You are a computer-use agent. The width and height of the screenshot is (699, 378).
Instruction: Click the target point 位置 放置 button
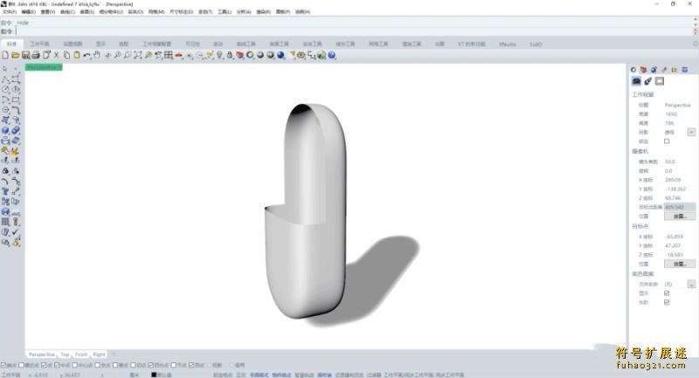[680, 264]
